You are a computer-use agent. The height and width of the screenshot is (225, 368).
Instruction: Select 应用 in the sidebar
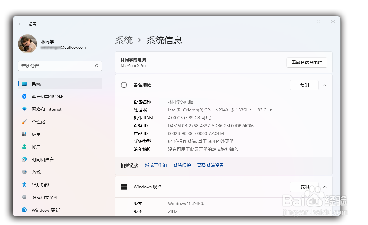(x=60, y=134)
